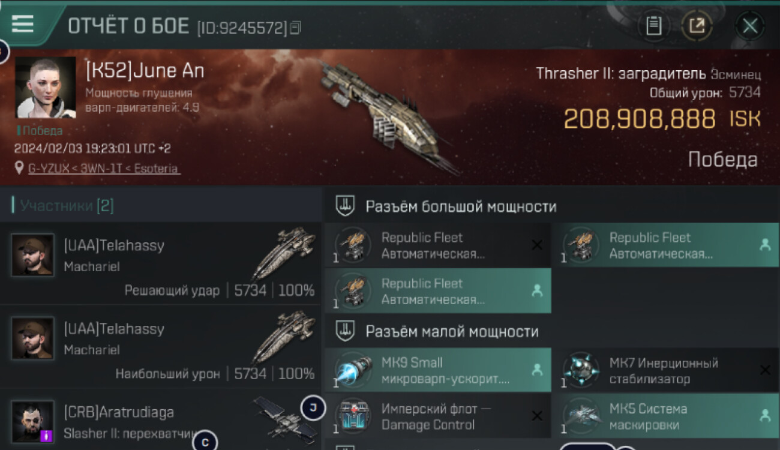Open the clipboard report icon
This screenshot has height=450, width=780.
[x=653, y=26]
